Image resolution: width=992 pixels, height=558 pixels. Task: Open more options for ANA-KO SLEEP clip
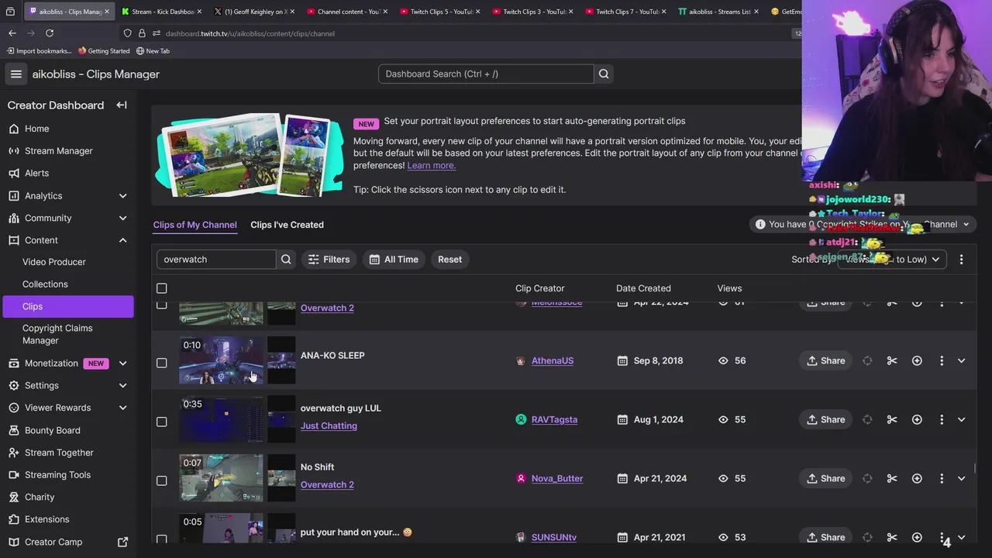(942, 360)
